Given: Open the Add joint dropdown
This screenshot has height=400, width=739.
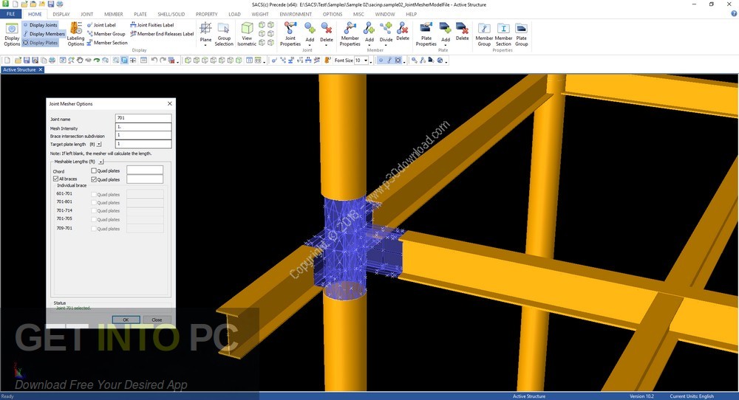Looking at the screenshot, I should coord(310,34).
